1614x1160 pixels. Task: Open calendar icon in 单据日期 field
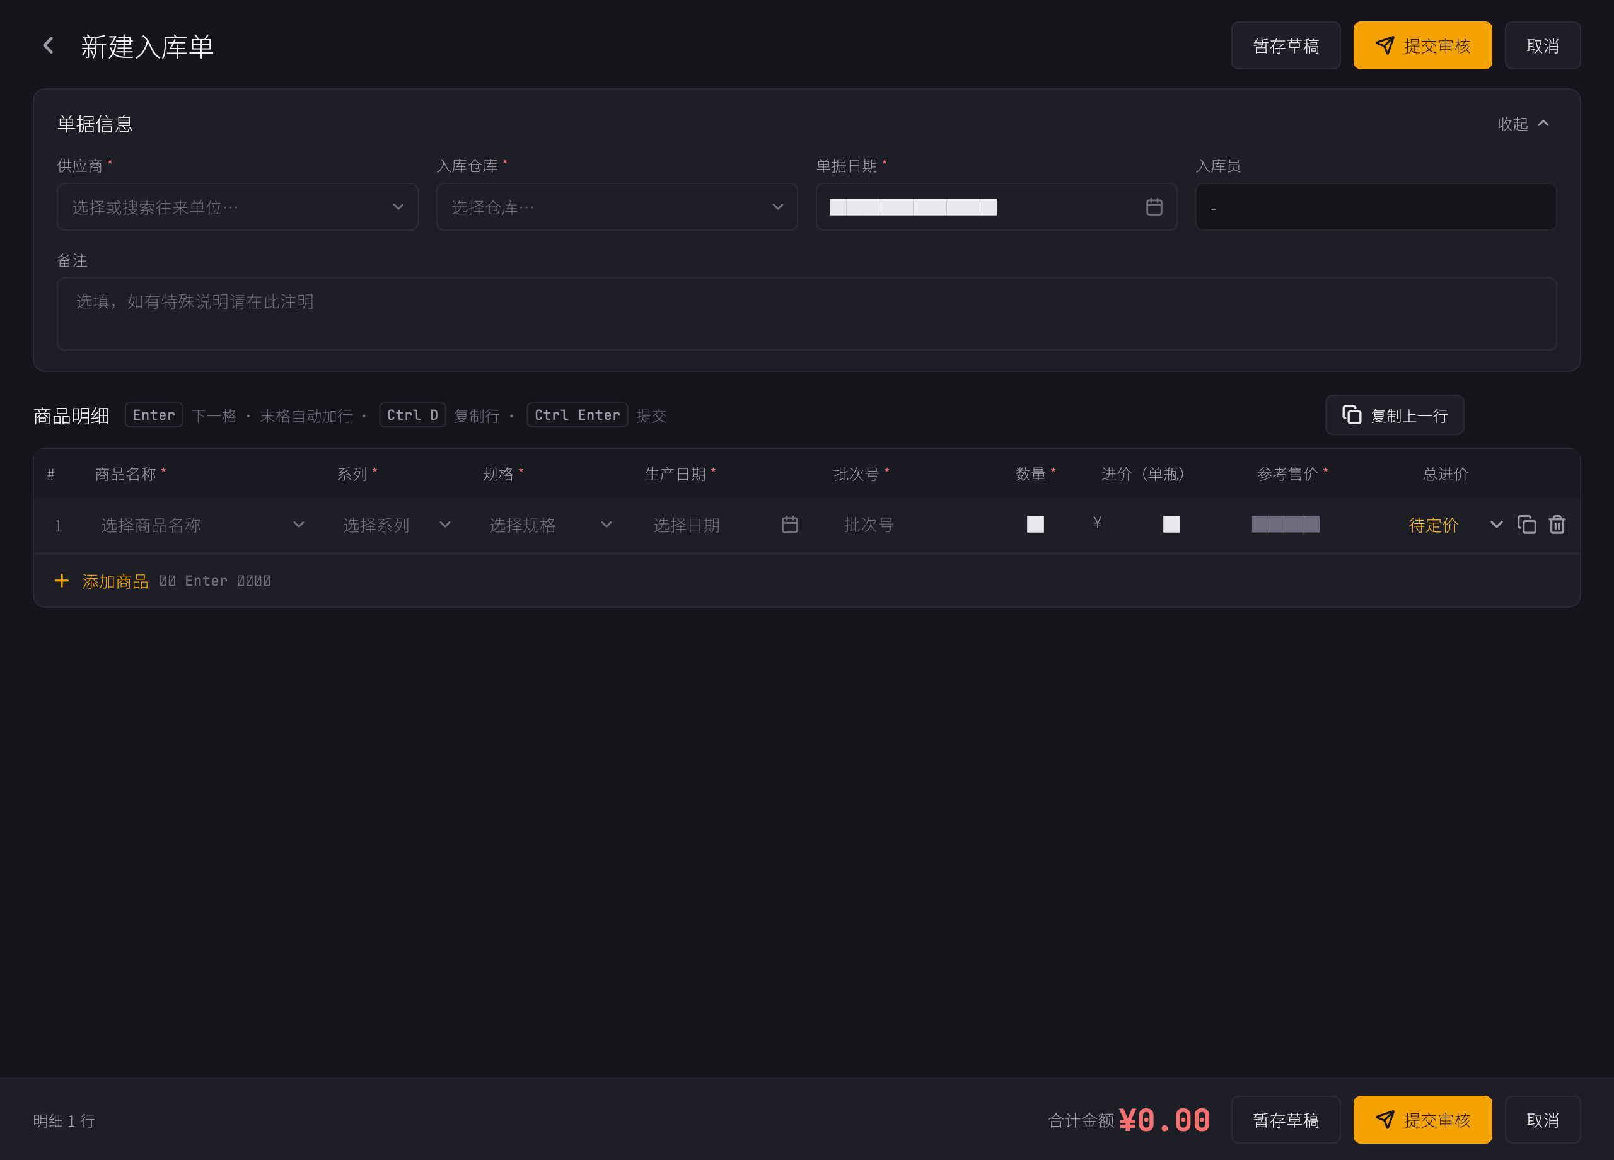tap(1154, 207)
